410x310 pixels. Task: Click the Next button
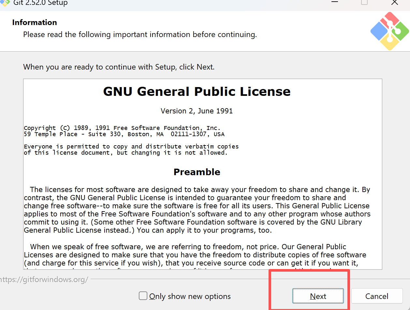pos(318,296)
